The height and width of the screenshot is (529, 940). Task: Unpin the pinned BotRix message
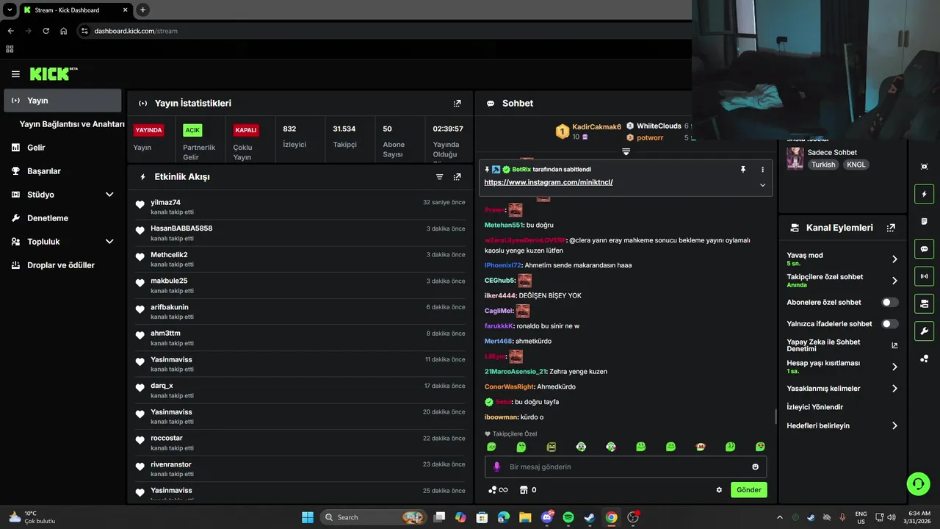pos(742,169)
